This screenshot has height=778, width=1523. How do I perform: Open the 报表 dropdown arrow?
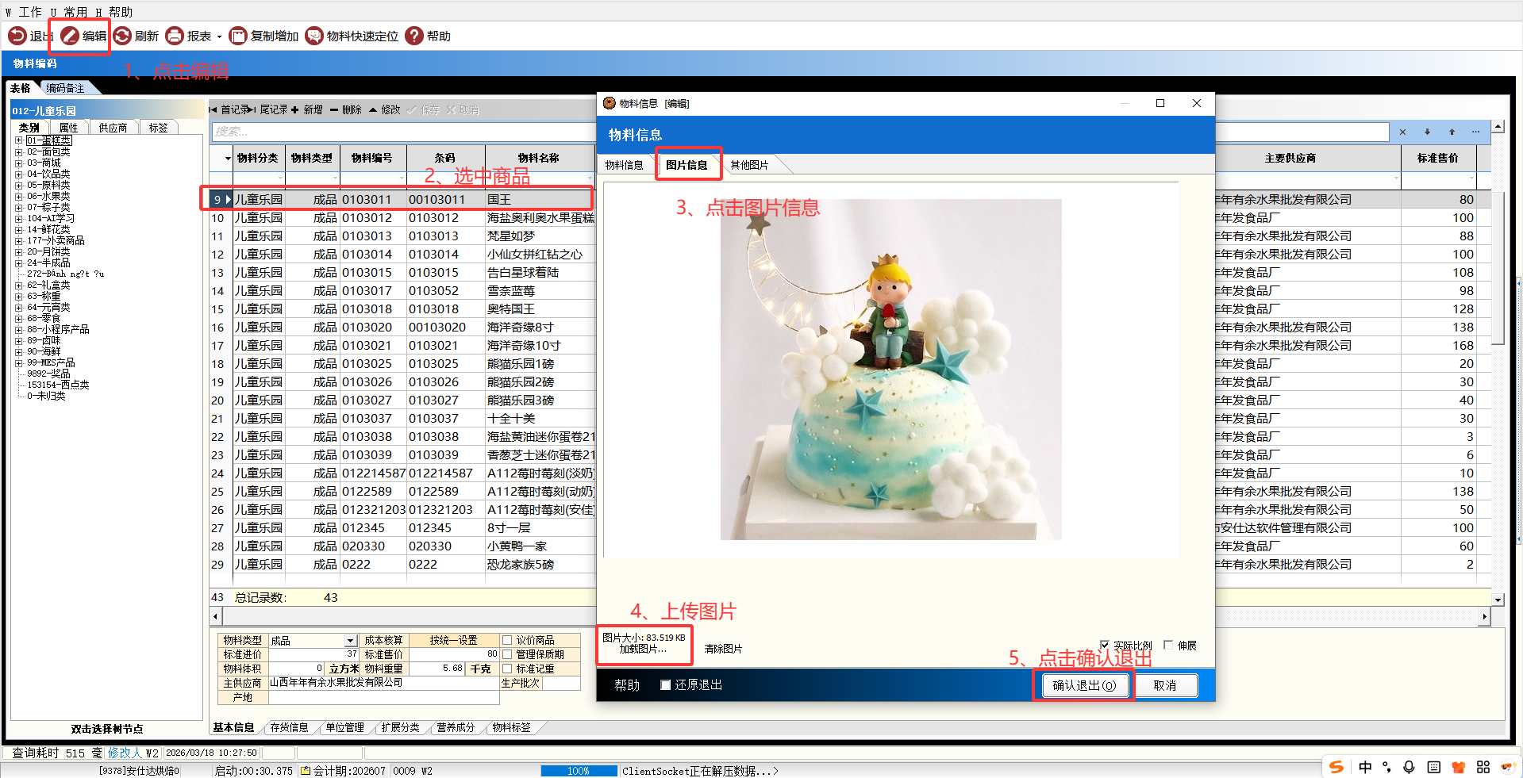tap(219, 36)
